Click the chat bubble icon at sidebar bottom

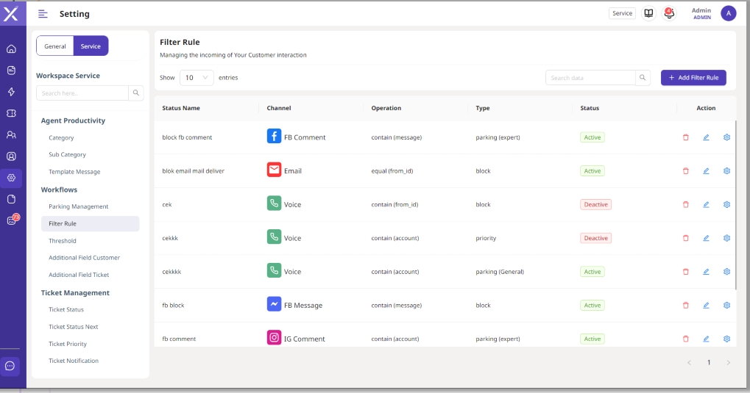coord(10,366)
